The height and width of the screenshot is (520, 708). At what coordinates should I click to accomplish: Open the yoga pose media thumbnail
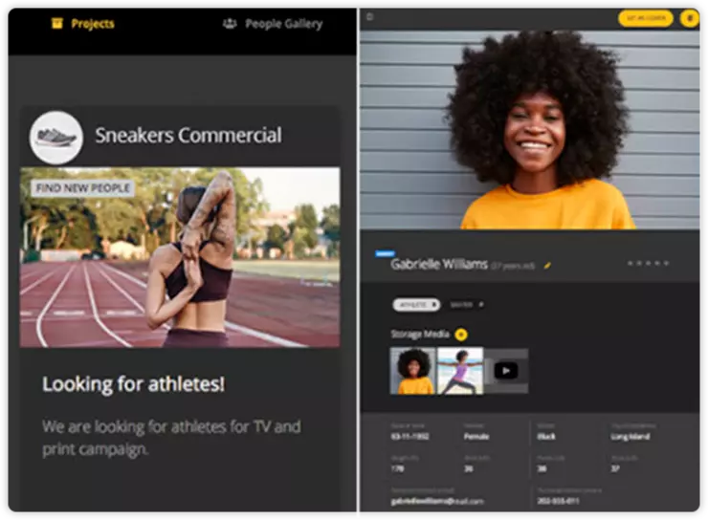click(x=459, y=370)
